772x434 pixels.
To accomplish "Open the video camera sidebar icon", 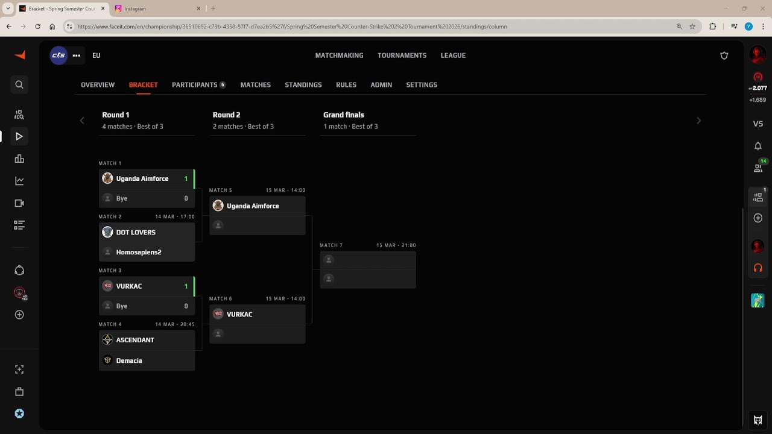I will 19,203.
